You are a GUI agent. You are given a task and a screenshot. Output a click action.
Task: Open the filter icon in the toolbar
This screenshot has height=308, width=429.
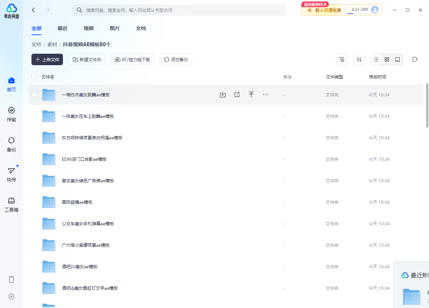click(x=342, y=59)
